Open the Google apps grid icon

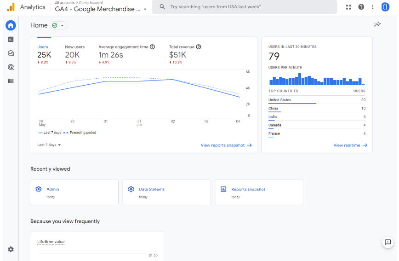click(x=348, y=7)
